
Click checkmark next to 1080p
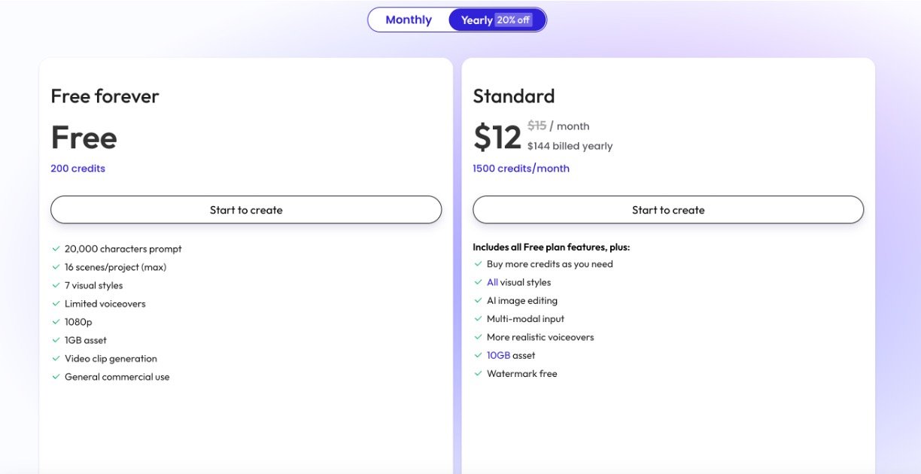click(x=56, y=322)
